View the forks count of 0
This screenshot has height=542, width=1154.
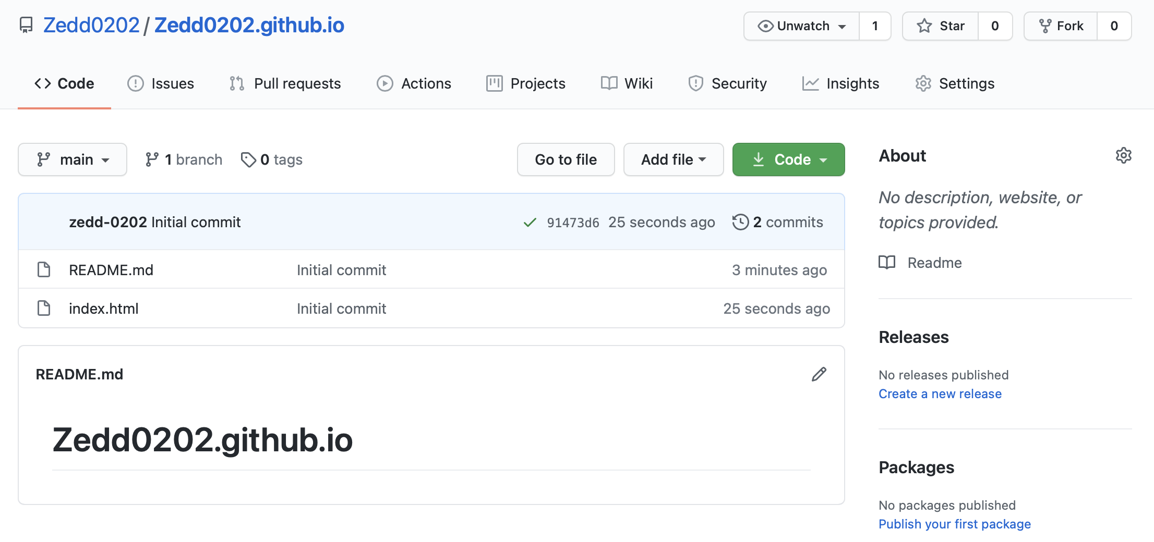[1114, 26]
